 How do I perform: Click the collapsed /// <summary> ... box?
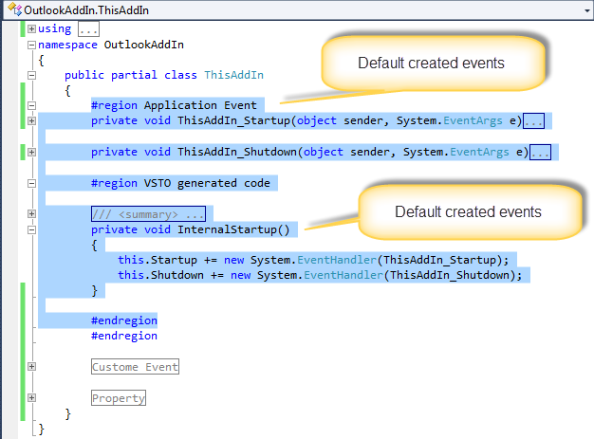(x=148, y=214)
